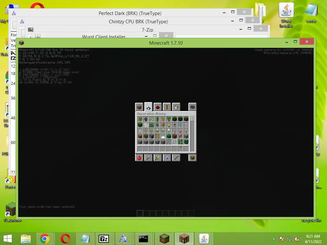Open the Materials tab with stick icon
This screenshot has height=245, width=327.
176,158
